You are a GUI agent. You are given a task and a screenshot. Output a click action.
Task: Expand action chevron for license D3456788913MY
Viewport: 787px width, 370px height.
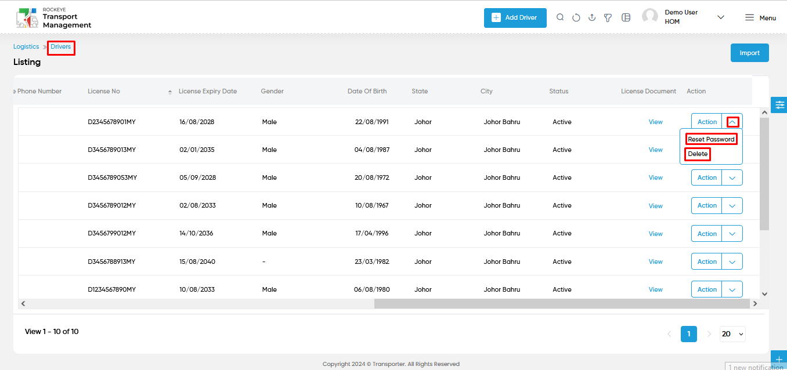pos(732,262)
